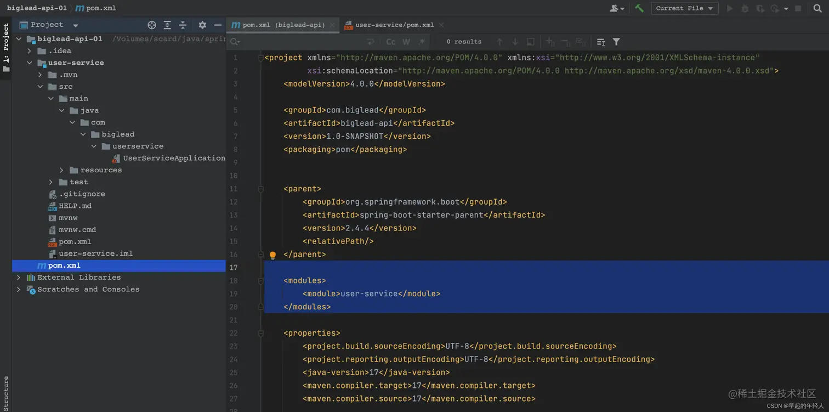This screenshot has height=412, width=829.
Task: Open the Current File run configuration dropdown
Action: pos(684,8)
